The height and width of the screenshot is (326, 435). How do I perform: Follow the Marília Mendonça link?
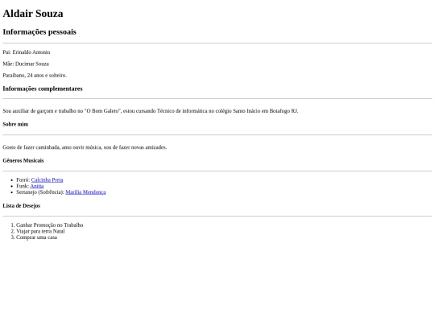(x=85, y=192)
